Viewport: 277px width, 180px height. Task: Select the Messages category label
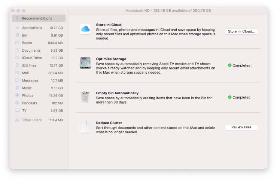(30, 80)
